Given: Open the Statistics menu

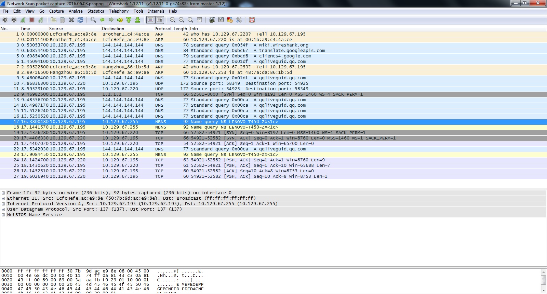Looking at the screenshot, I should pos(96,11).
